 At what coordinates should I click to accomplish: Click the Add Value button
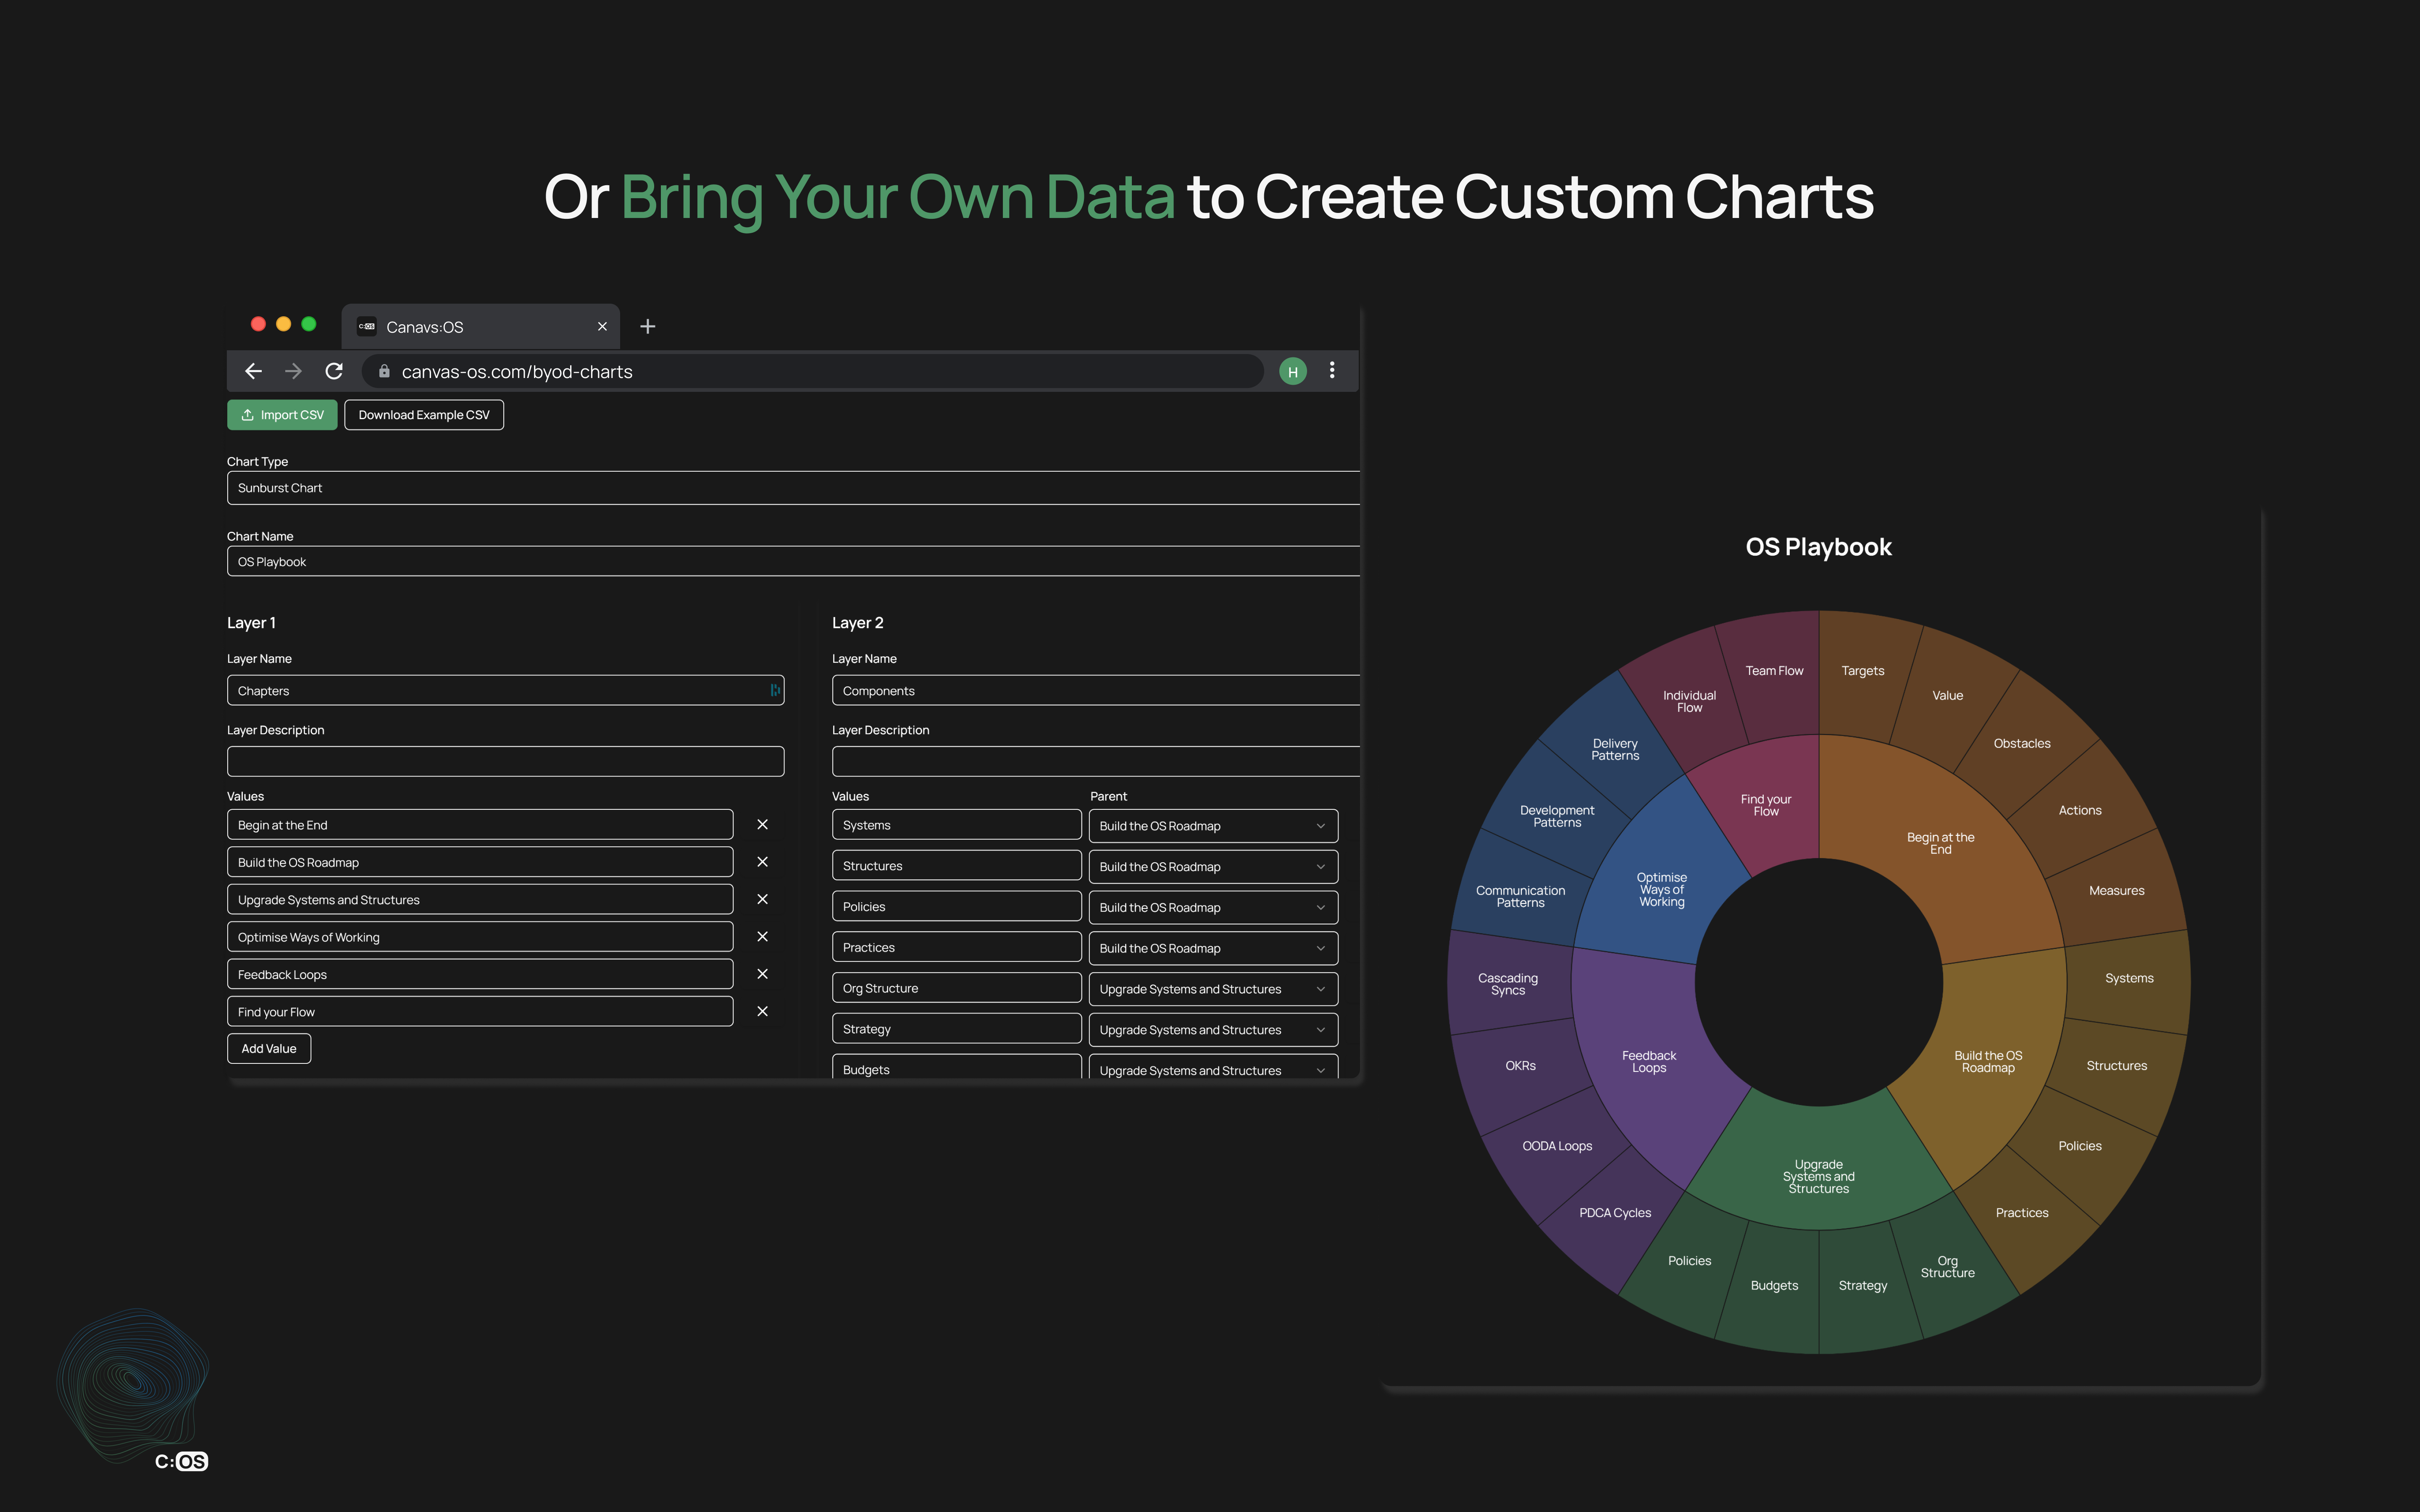[269, 1048]
